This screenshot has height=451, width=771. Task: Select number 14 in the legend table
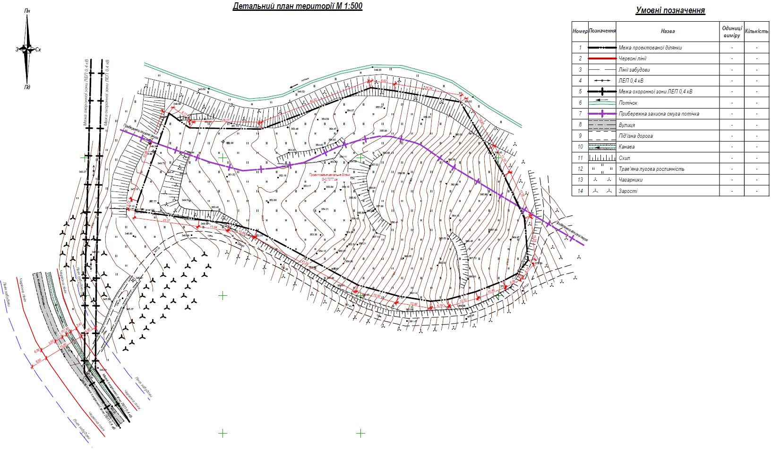580,191
